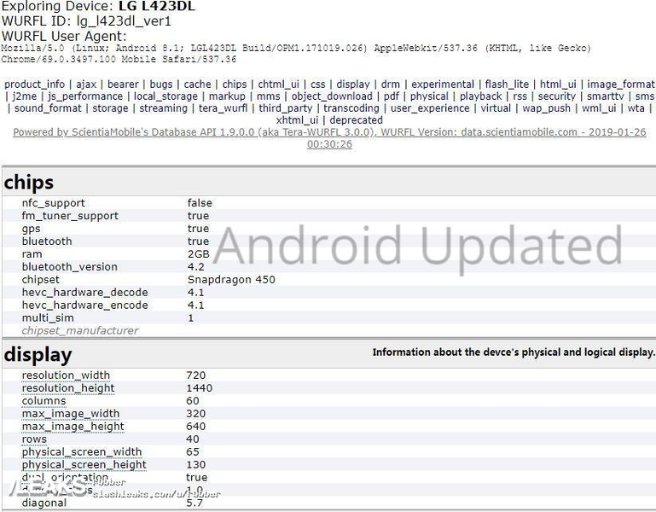656x512 pixels.
Task: Select the bugs link
Action: (161, 84)
